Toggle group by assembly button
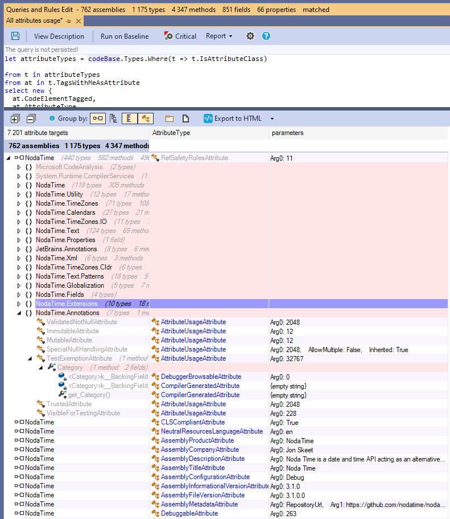 coord(98,118)
